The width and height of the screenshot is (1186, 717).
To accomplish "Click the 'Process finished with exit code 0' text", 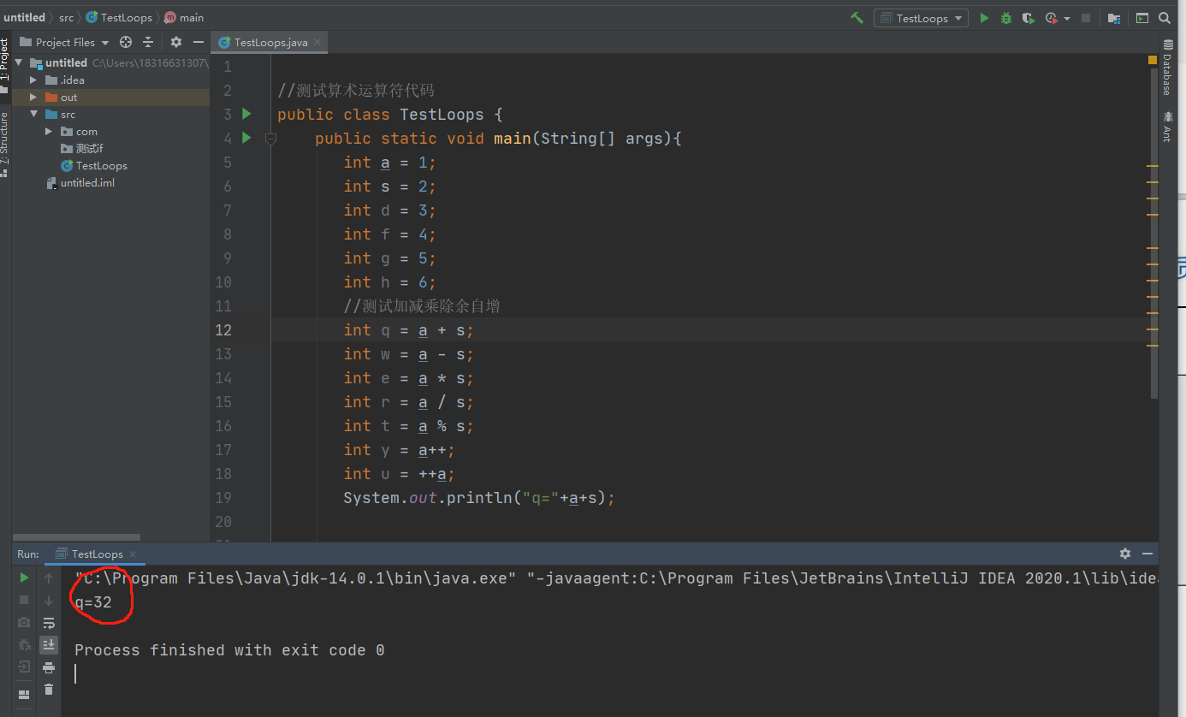I will pos(229,650).
